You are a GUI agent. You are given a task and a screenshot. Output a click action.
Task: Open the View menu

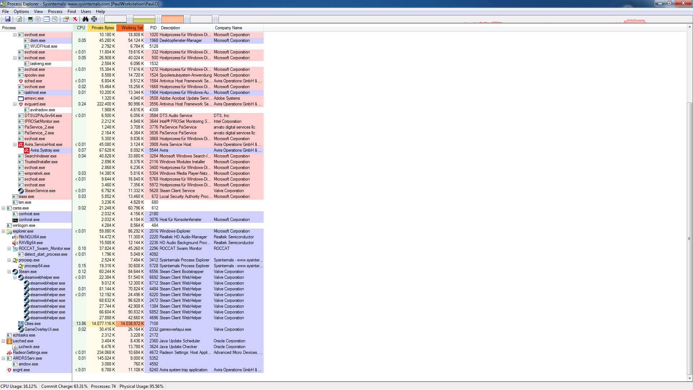coord(38,12)
